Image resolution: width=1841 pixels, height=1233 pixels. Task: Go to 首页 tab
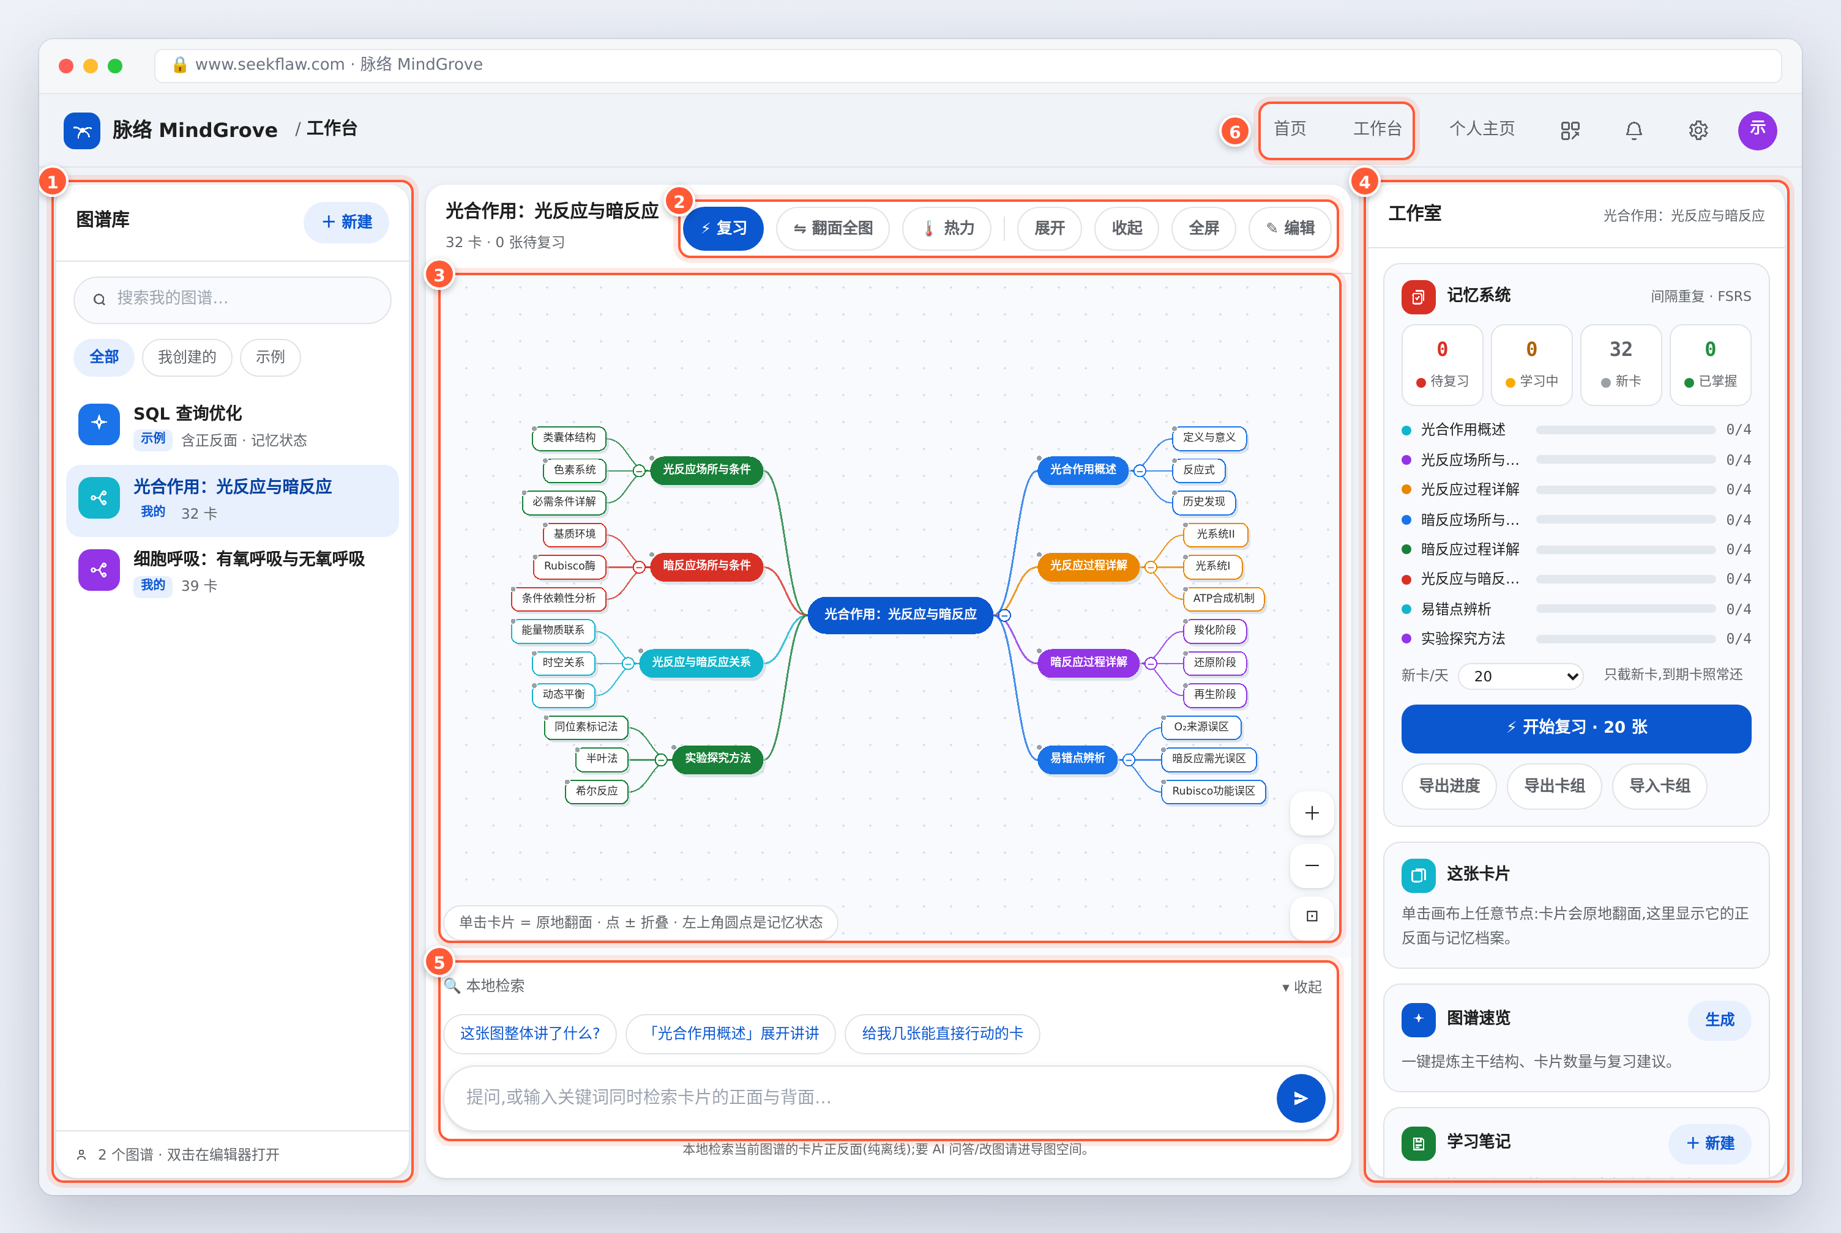[1290, 128]
